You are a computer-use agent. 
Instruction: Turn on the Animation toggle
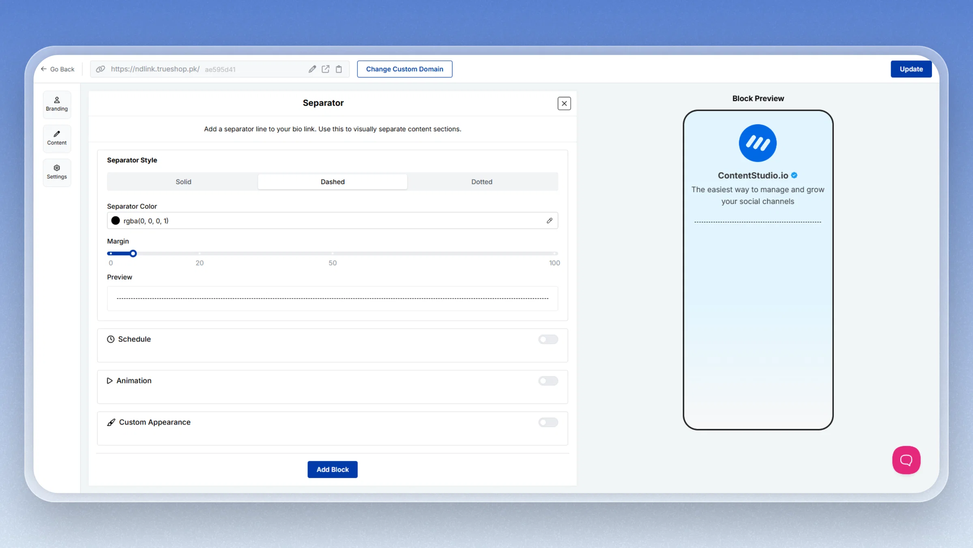pyautogui.click(x=548, y=381)
